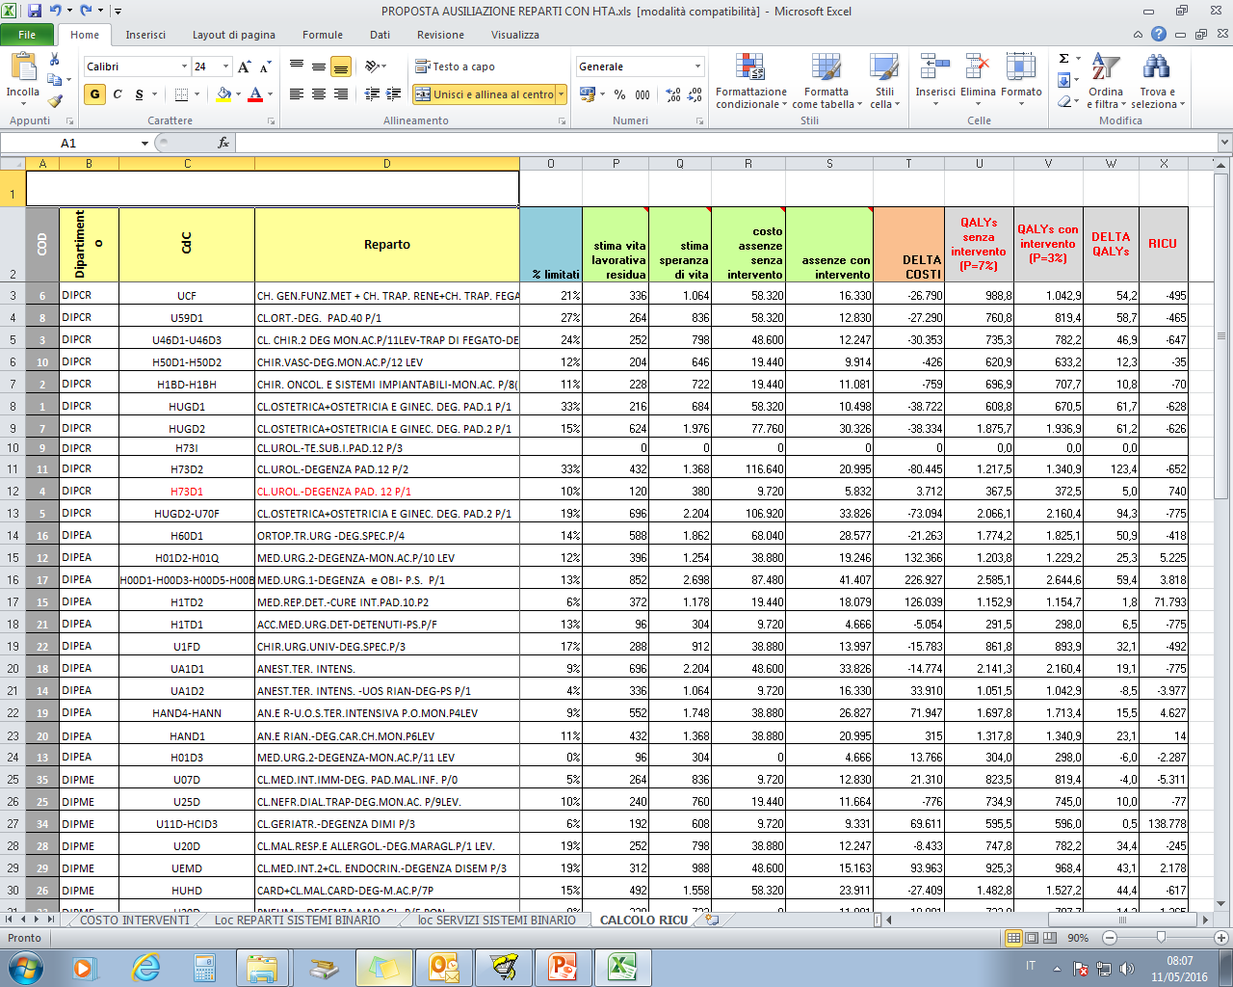
Task: Open Formatta come tabella gallery
Action: [x=826, y=81]
